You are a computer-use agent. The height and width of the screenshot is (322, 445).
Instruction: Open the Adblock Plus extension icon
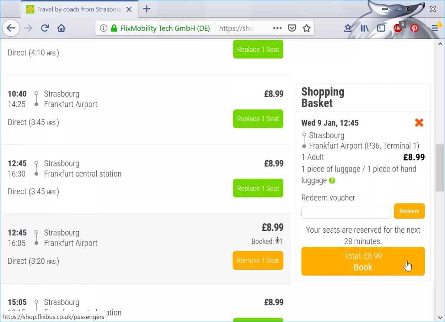click(398, 27)
